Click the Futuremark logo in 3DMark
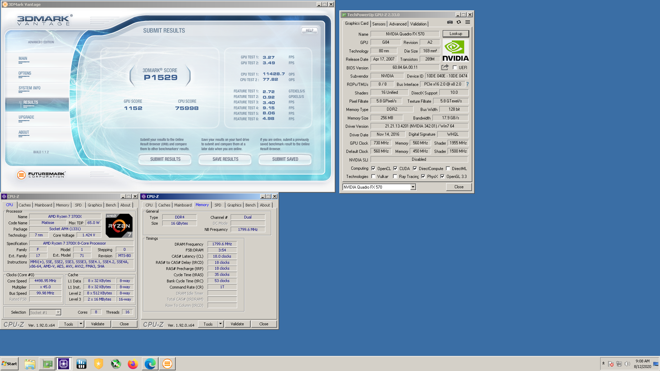 coord(41,175)
